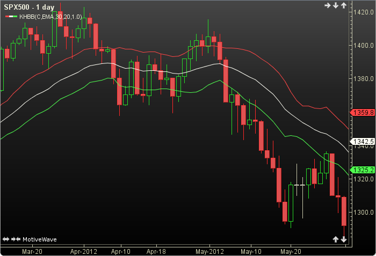Click the horizontal expand double-arrow icon
The image size is (376, 256).
6,239
